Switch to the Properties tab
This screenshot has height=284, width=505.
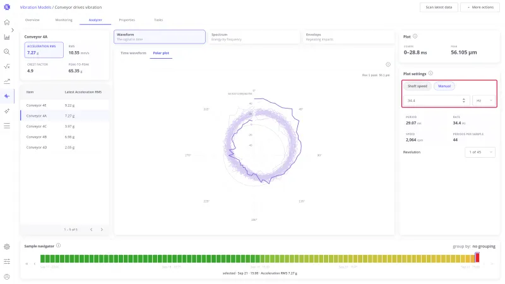127,20
